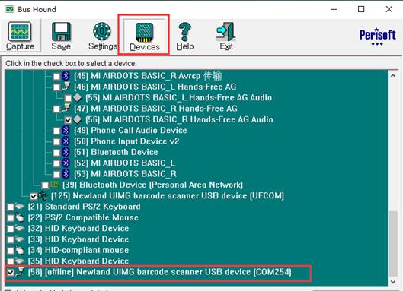Click USB icon of device 125 Newland scanner
The height and width of the screenshot is (291, 403).
pos(43,196)
